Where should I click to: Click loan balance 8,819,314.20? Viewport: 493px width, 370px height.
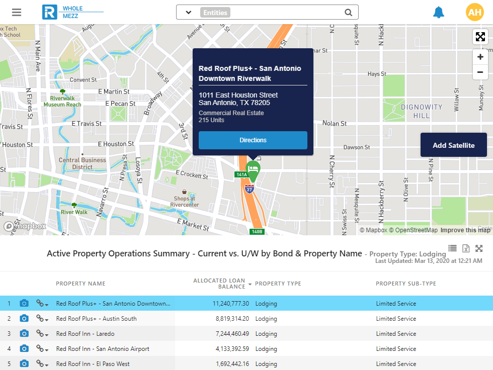[232, 319]
